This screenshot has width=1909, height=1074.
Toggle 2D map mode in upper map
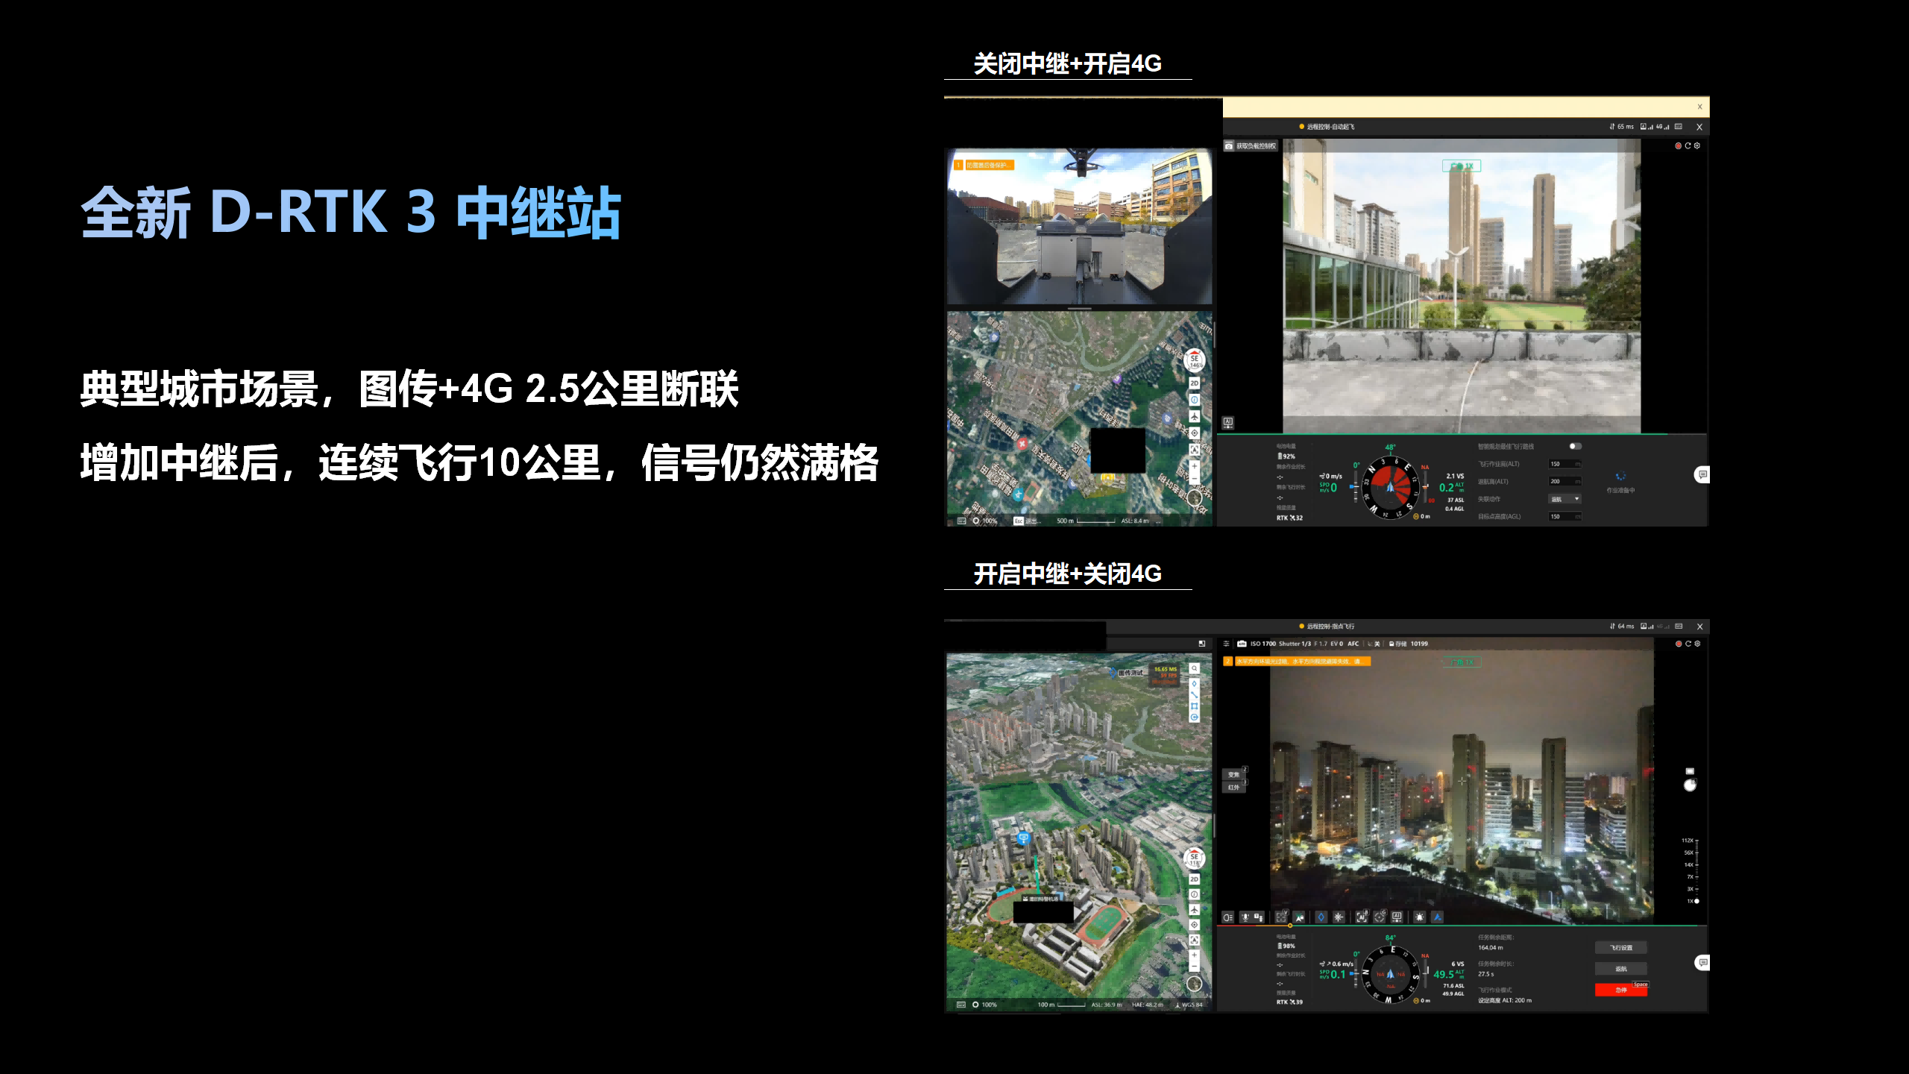(1194, 383)
